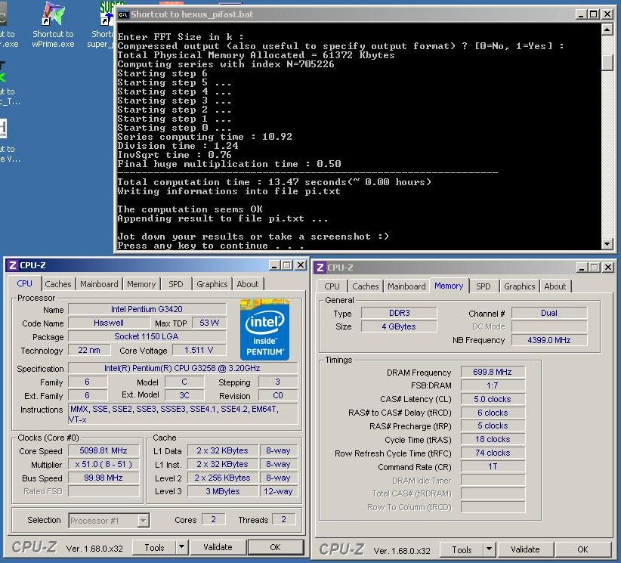
Task: Click Validate button in right CPU-Z
Action: point(525,549)
